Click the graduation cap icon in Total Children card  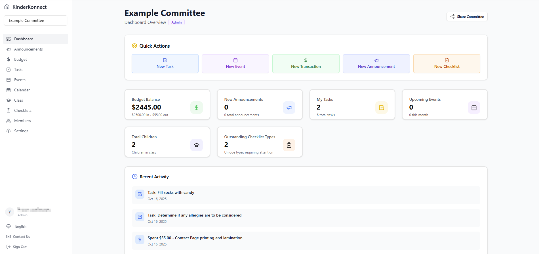(x=197, y=145)
